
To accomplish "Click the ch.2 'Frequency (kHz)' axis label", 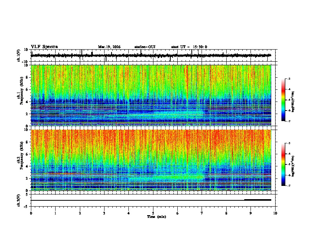I will [x=22, y=155].
